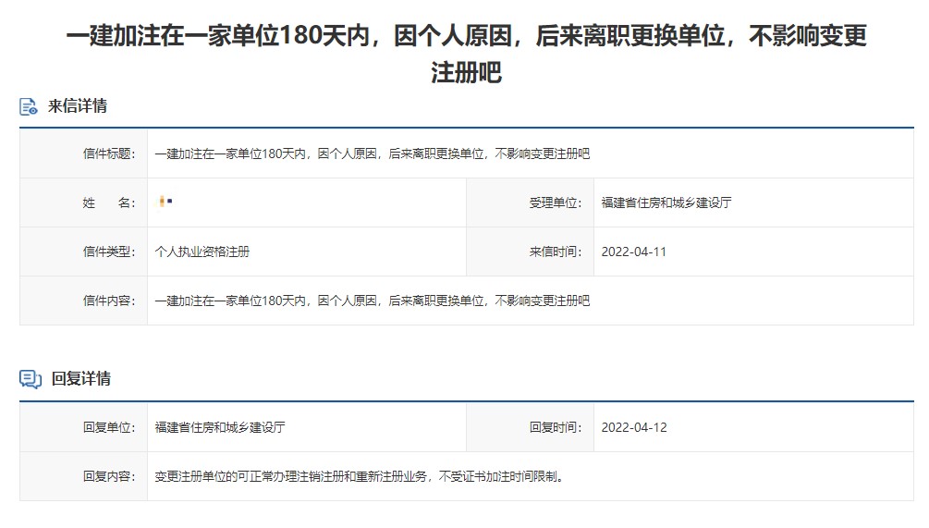Click the 回复单位 label
929x528 pixels.
click(x=109, y=427)
